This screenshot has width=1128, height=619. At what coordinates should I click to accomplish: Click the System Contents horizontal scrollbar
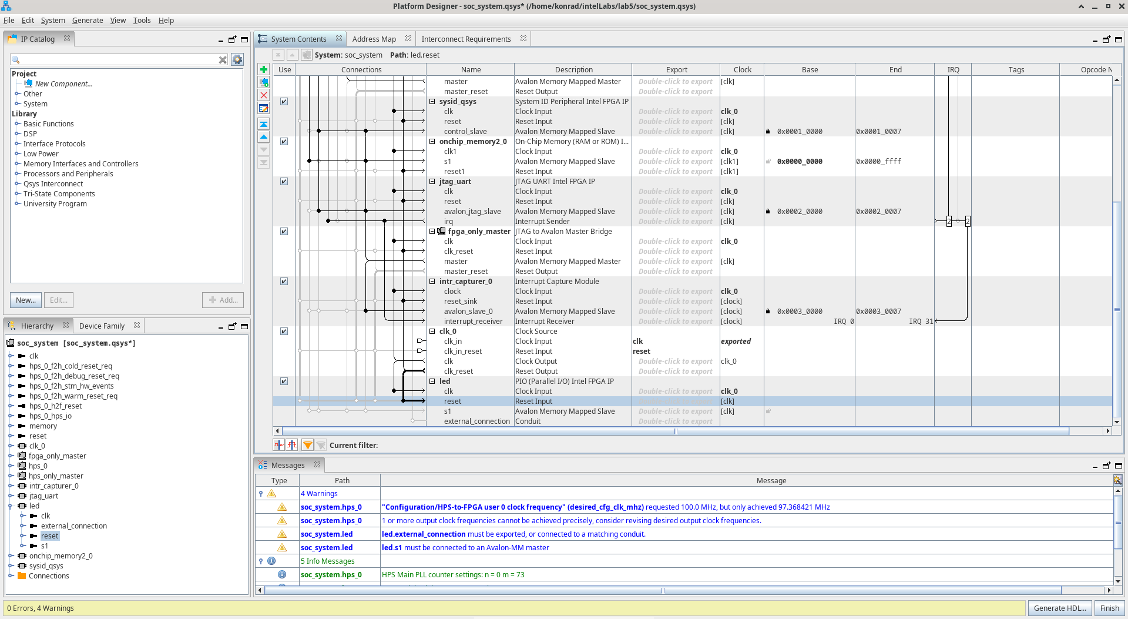[676, 431]
